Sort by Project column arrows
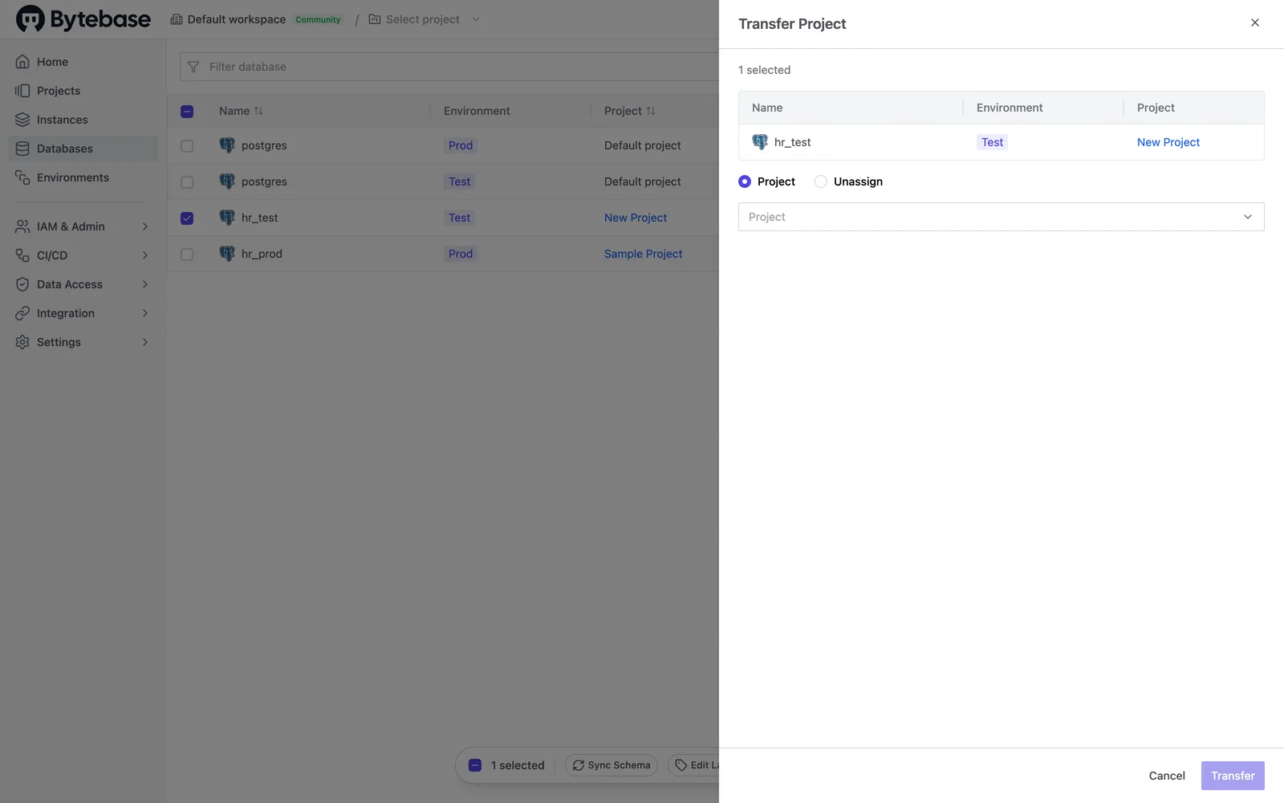This screenshot has width=1284, height=803. point(651,111)
